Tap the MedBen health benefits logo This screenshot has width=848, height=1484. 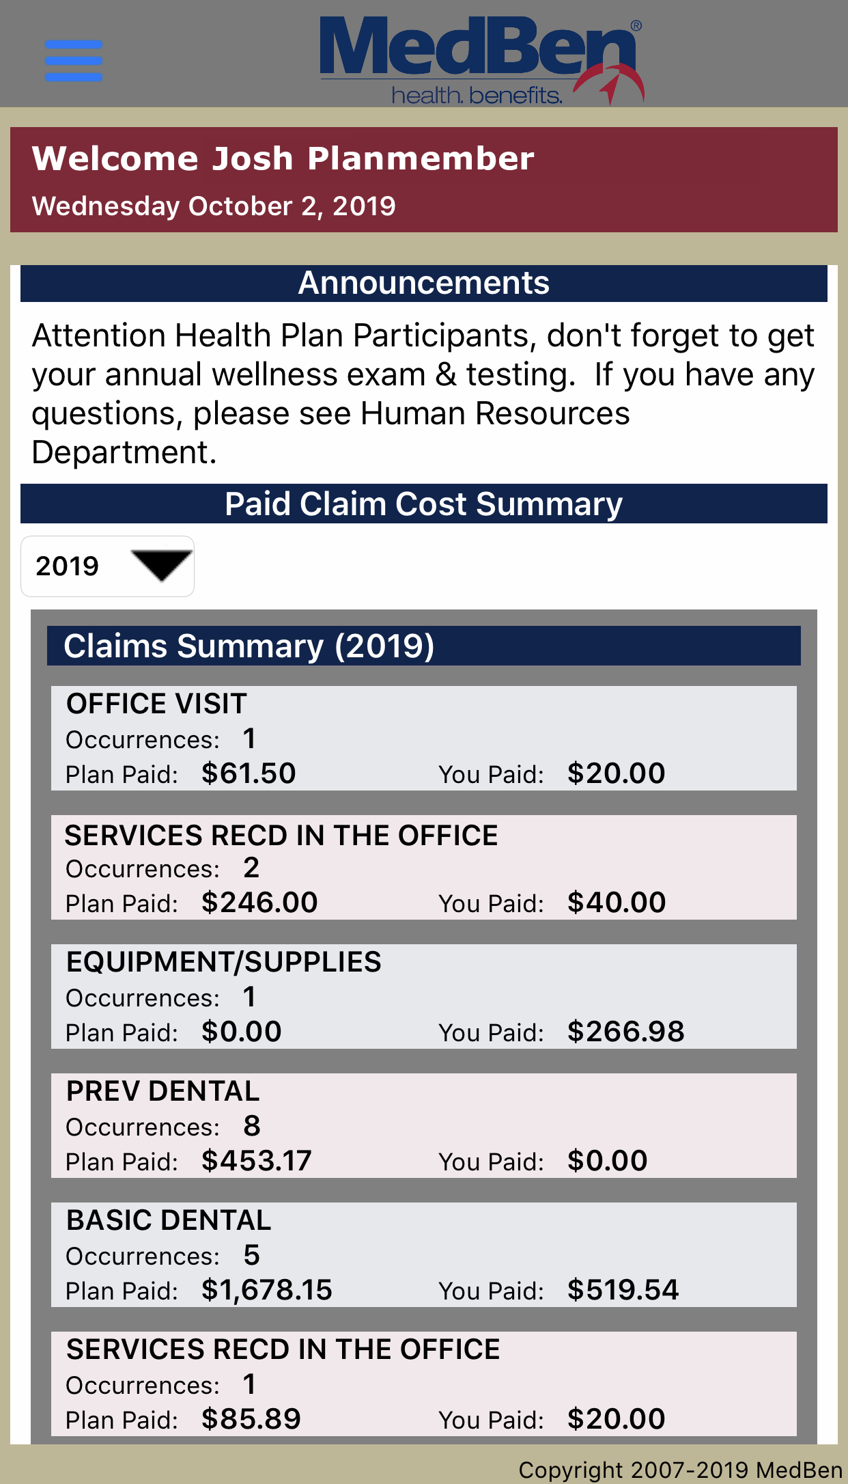(x=481, y=60)
